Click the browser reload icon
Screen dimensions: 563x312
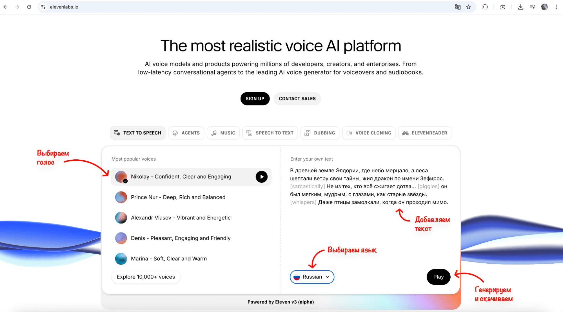[x=29, y=7]
